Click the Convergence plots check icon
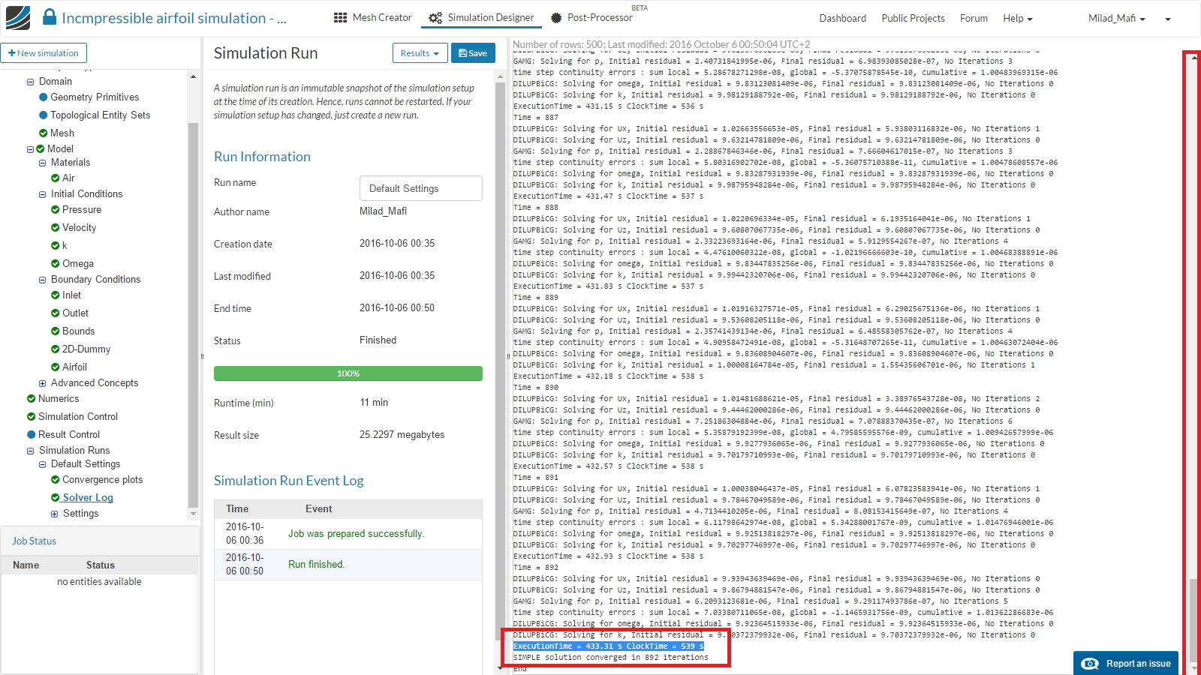 click(56, 479)
